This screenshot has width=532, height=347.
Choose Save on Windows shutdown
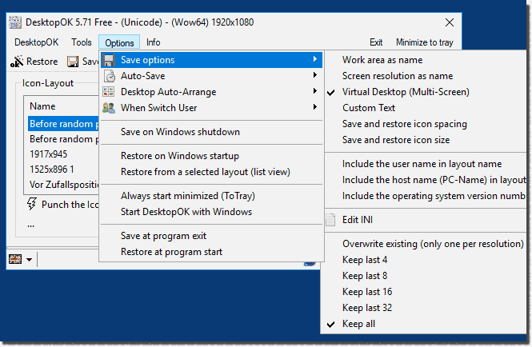coord(180,132)
